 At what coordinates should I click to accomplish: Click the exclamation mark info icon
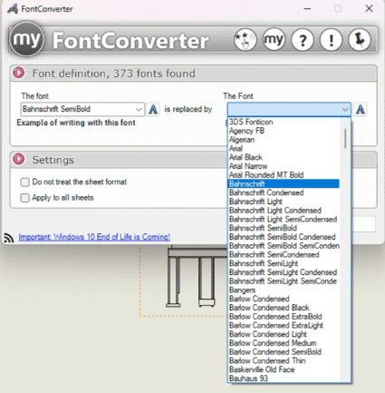332,40
